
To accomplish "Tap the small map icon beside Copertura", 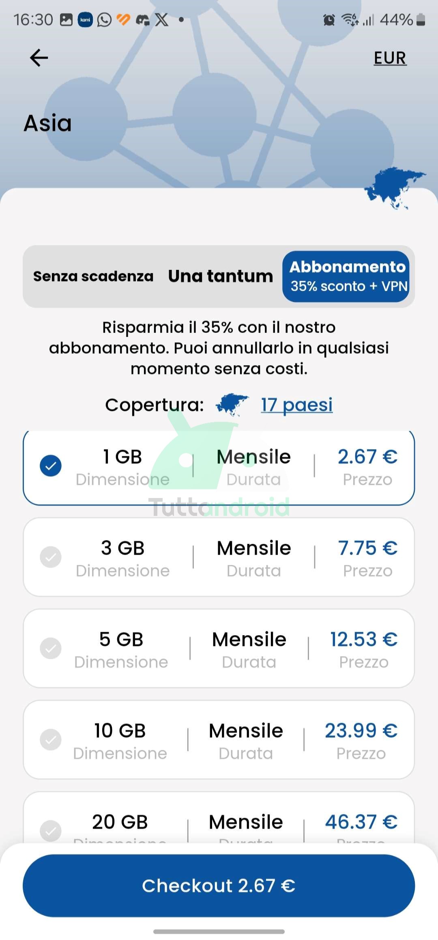I will pyautogui.click(x=232, y=404).
